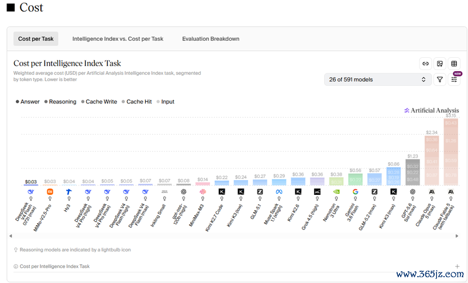Click the GLM-5.1 Z logo

tap(260, 192)
